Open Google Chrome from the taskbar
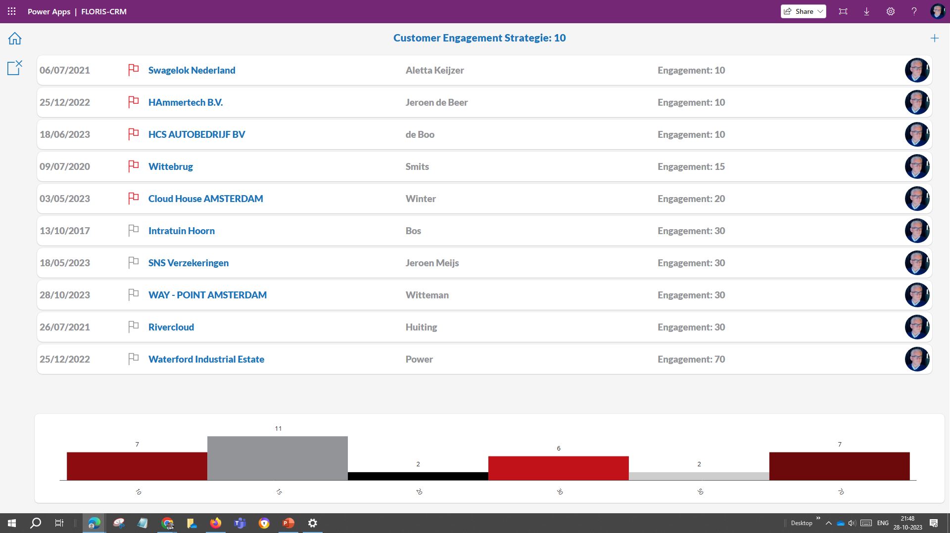The image size is (950, 533). click(x=168, y=523)
